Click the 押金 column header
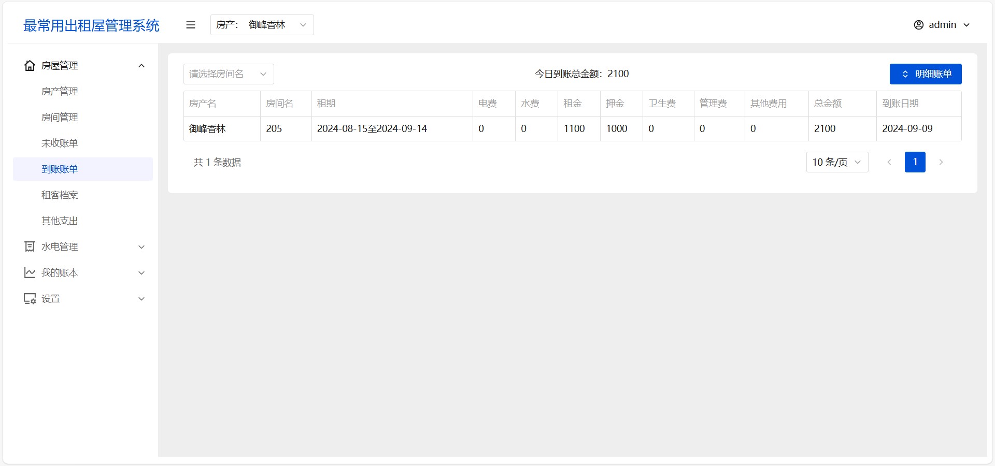Viewport: 995px width, 466px height. [x=621, y=104]
